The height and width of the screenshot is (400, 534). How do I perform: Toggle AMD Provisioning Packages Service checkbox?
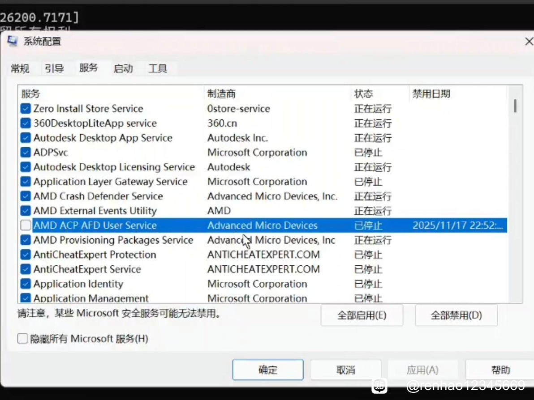point(26,240)
